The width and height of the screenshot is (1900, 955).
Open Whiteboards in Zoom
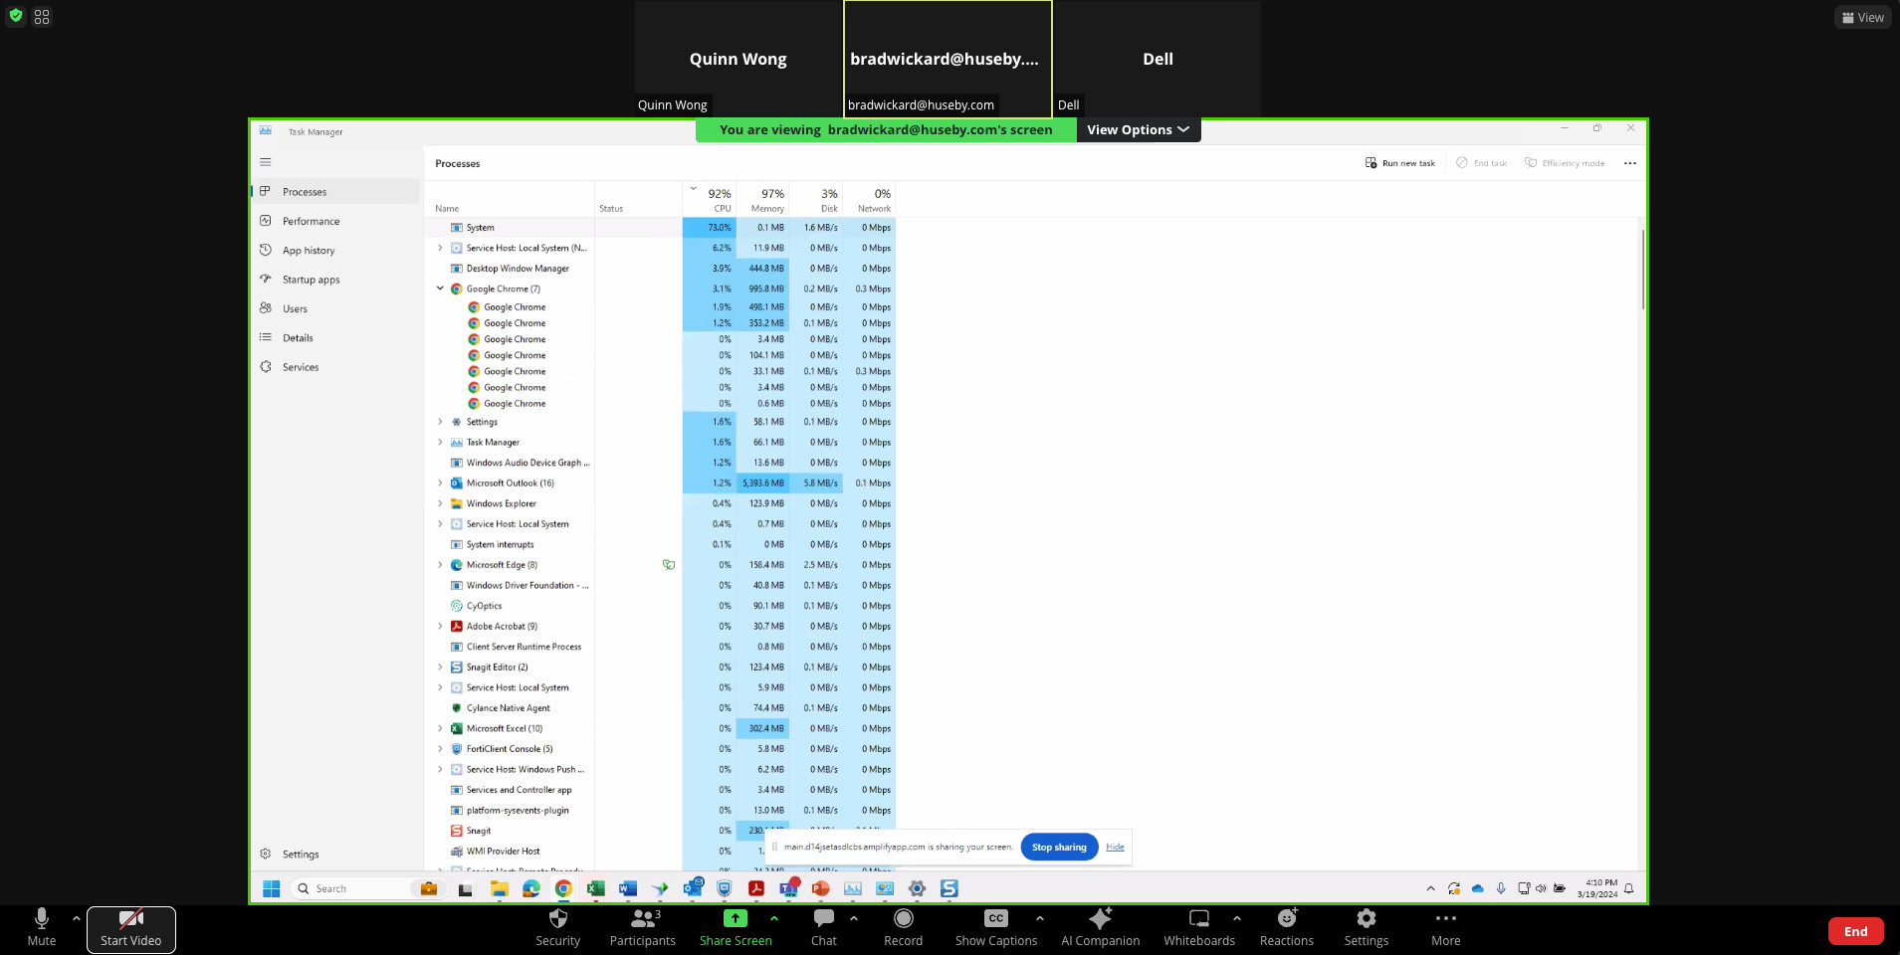(1199, 928)
